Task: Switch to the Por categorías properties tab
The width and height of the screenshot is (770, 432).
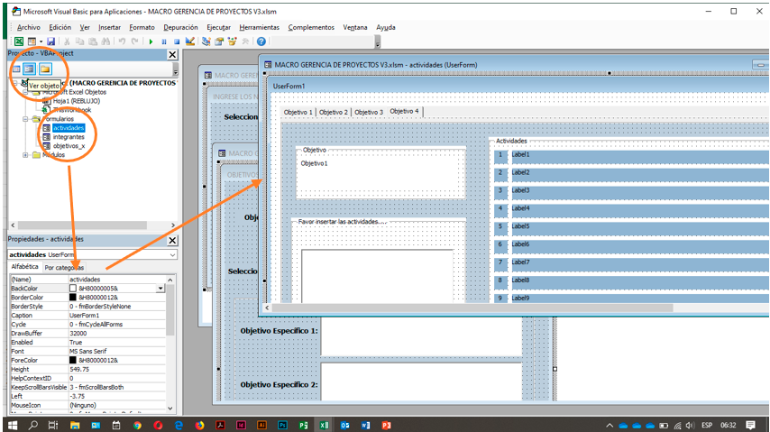Action: click(x=64, y=267)
